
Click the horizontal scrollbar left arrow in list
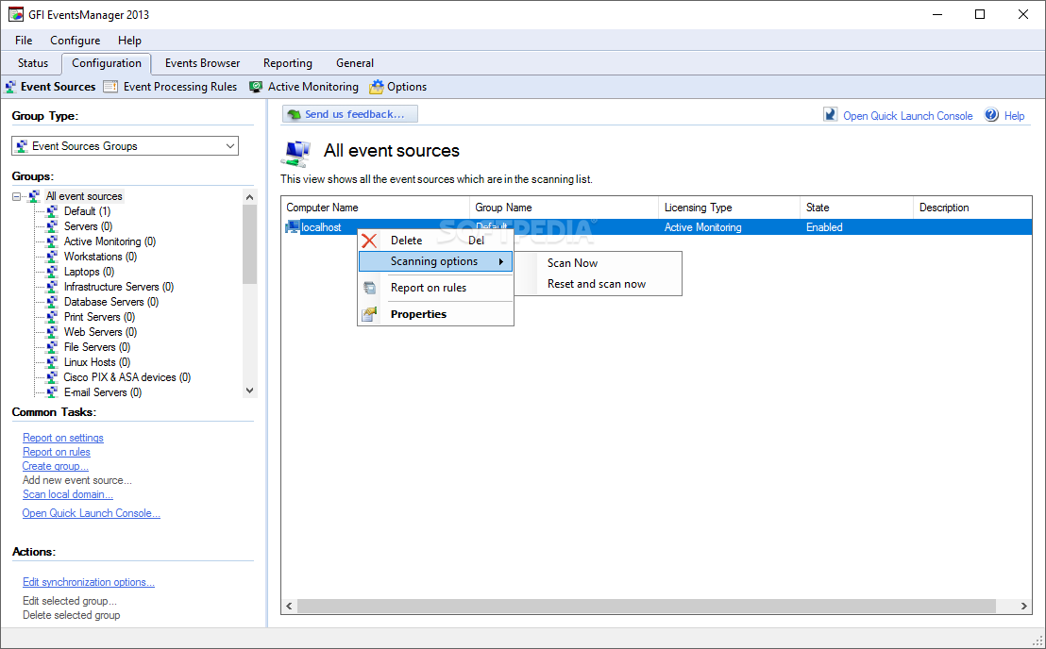(x=290, y=606)
